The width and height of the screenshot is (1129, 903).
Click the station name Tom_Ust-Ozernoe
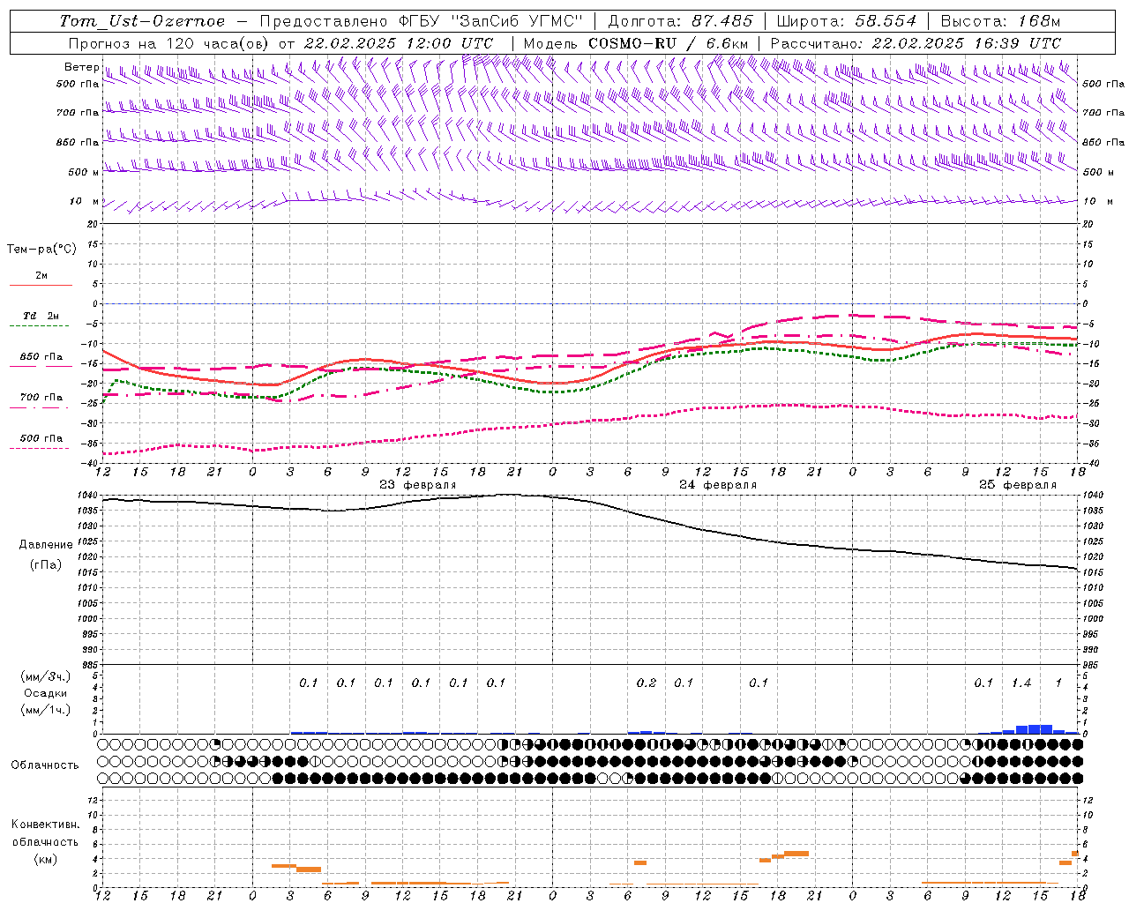(x=142, y=21)
